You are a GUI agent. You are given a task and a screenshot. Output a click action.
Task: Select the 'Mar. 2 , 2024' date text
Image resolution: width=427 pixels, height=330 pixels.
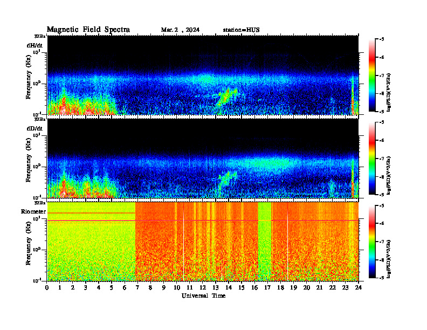point(180,30)
